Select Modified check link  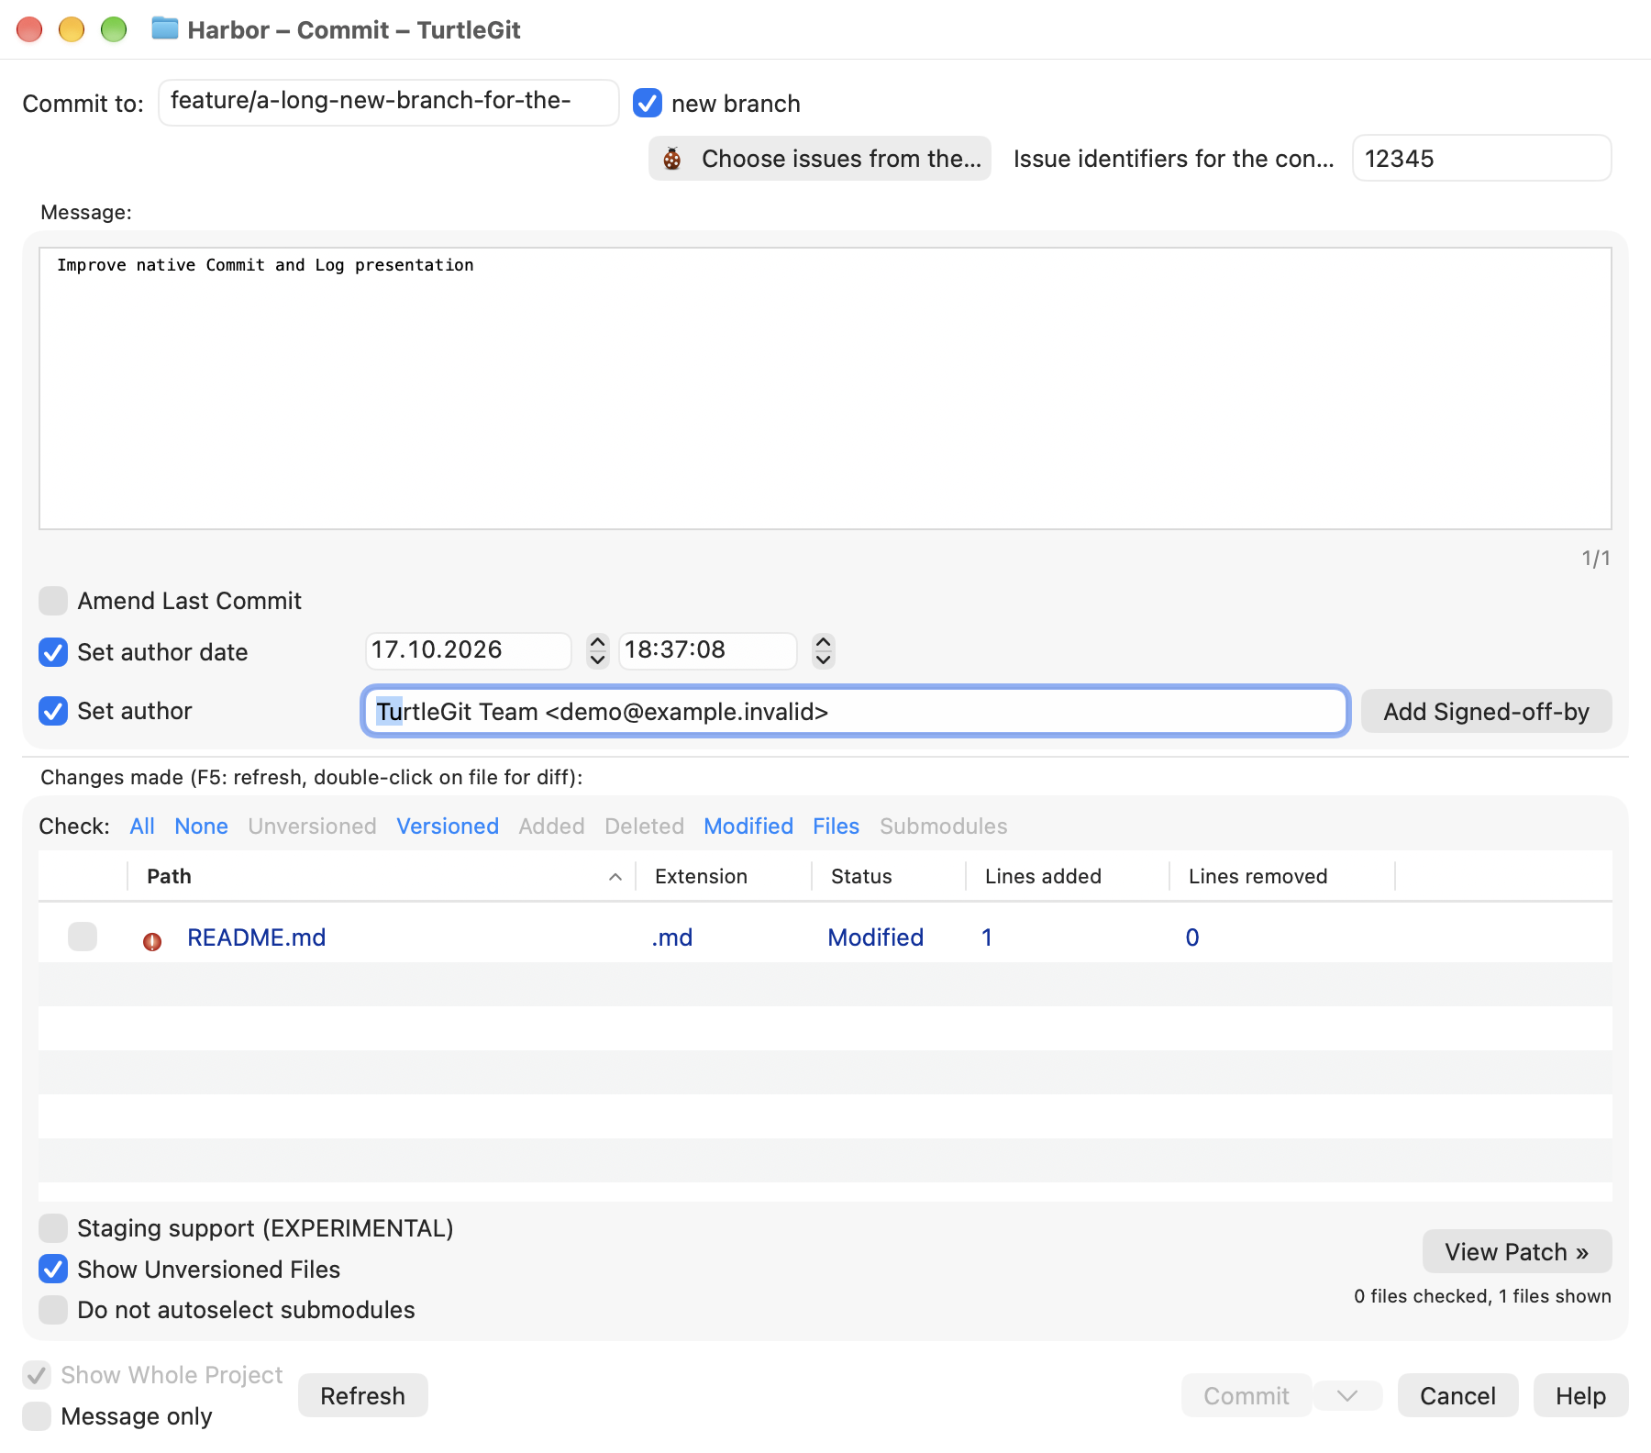click(748, 826)
